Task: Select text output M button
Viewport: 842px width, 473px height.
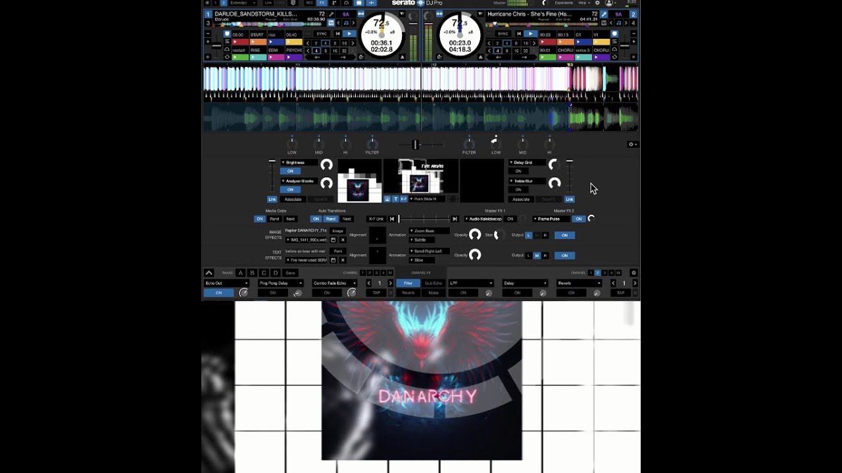Action: [x=537, y=256]
